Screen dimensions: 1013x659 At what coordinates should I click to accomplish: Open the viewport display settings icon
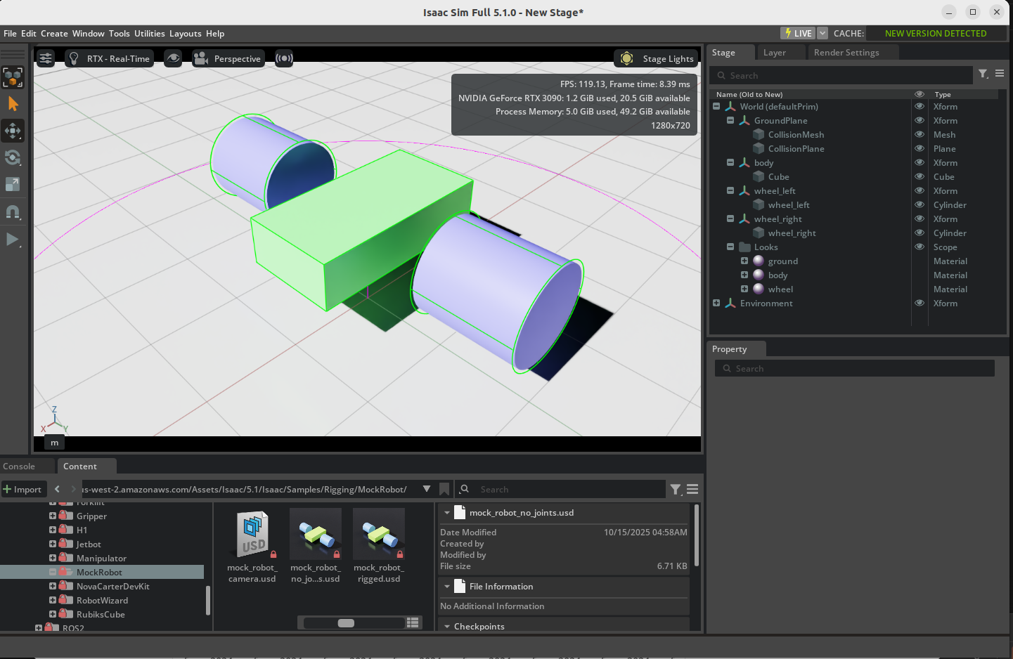pos(45,58)
